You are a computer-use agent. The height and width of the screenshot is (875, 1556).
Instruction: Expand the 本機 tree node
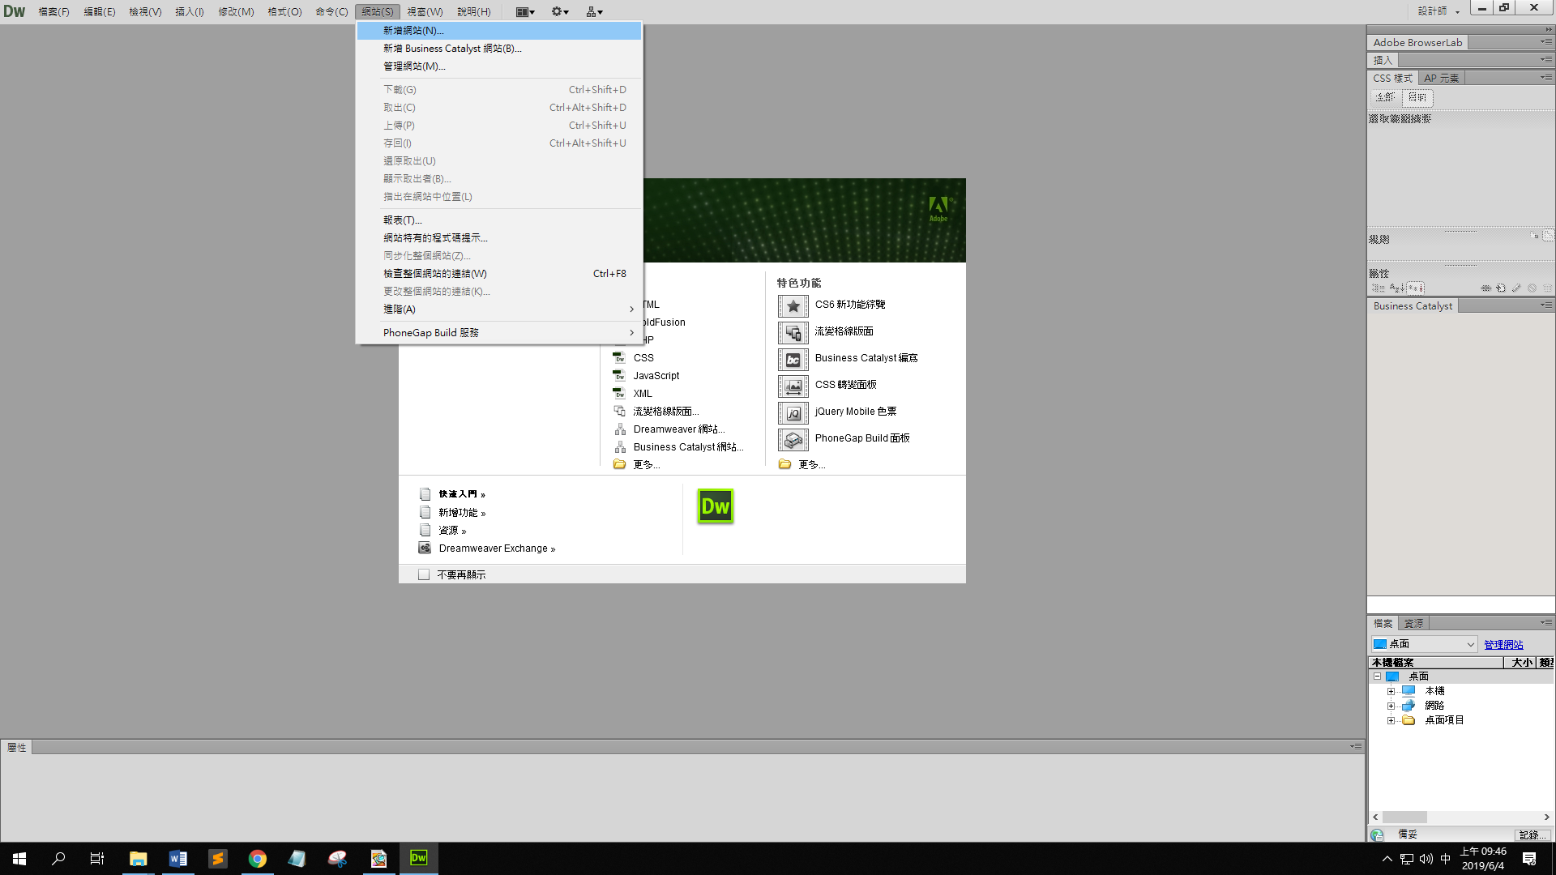tap(1391, 691)
